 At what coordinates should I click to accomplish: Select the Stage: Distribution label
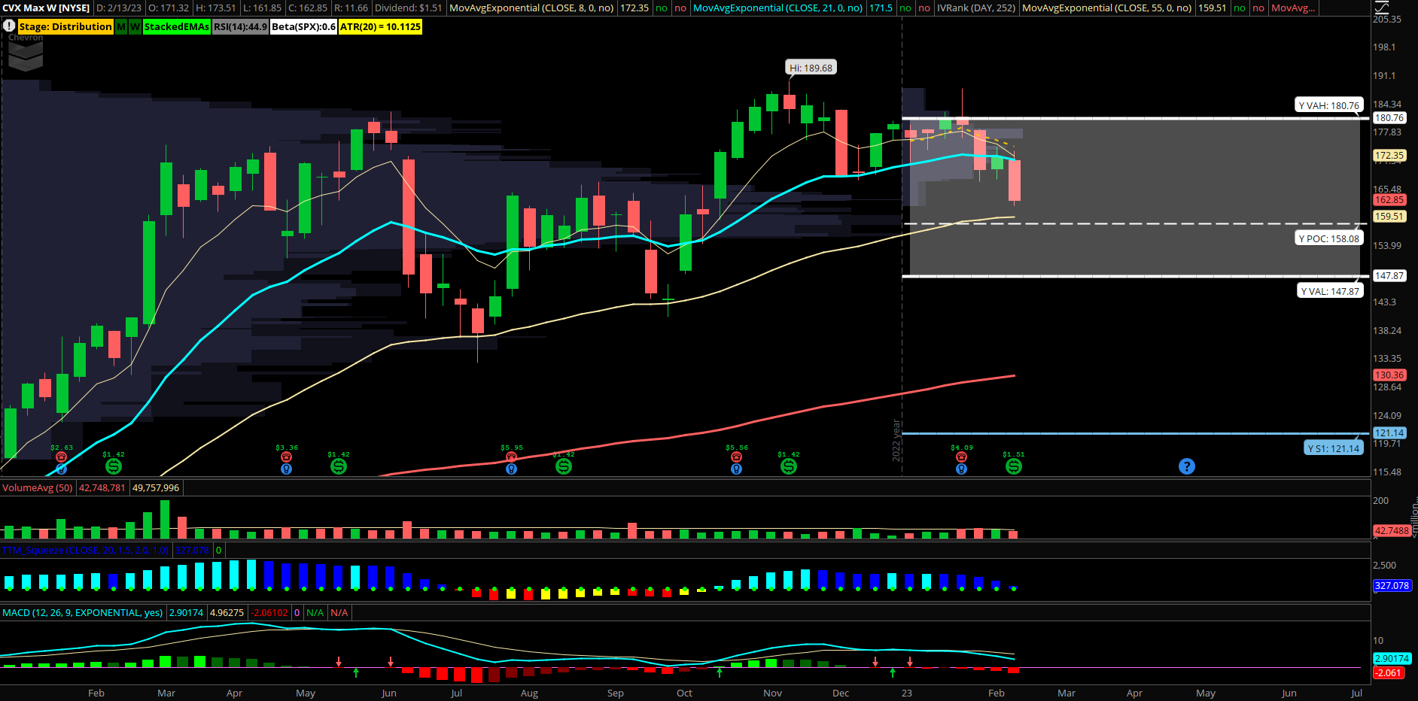[65, 26]
